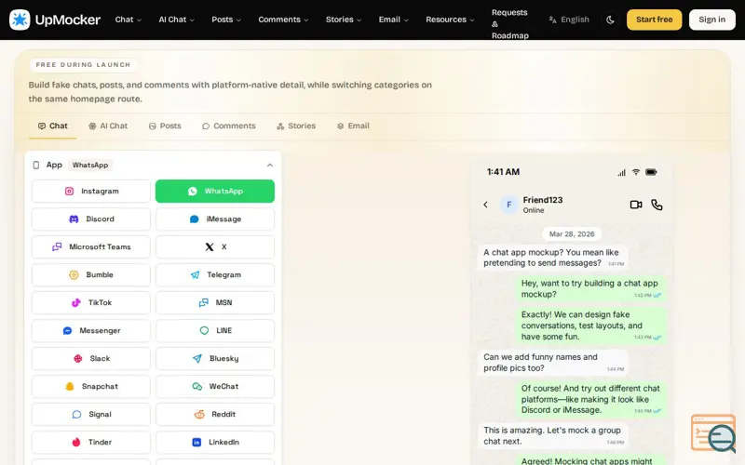Tap the back arrow in chat mockup
Image resolution: width=745 pixels, height=465 pixels.
[485, 205]
